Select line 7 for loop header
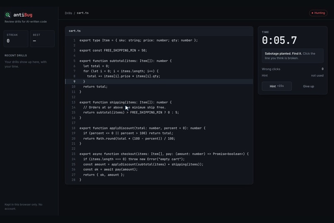This screenshot has height=223, width=334. (x=159, y=71)
